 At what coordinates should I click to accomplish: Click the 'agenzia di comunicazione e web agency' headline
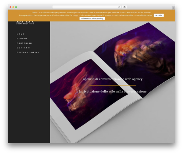[x=113, y=79]
